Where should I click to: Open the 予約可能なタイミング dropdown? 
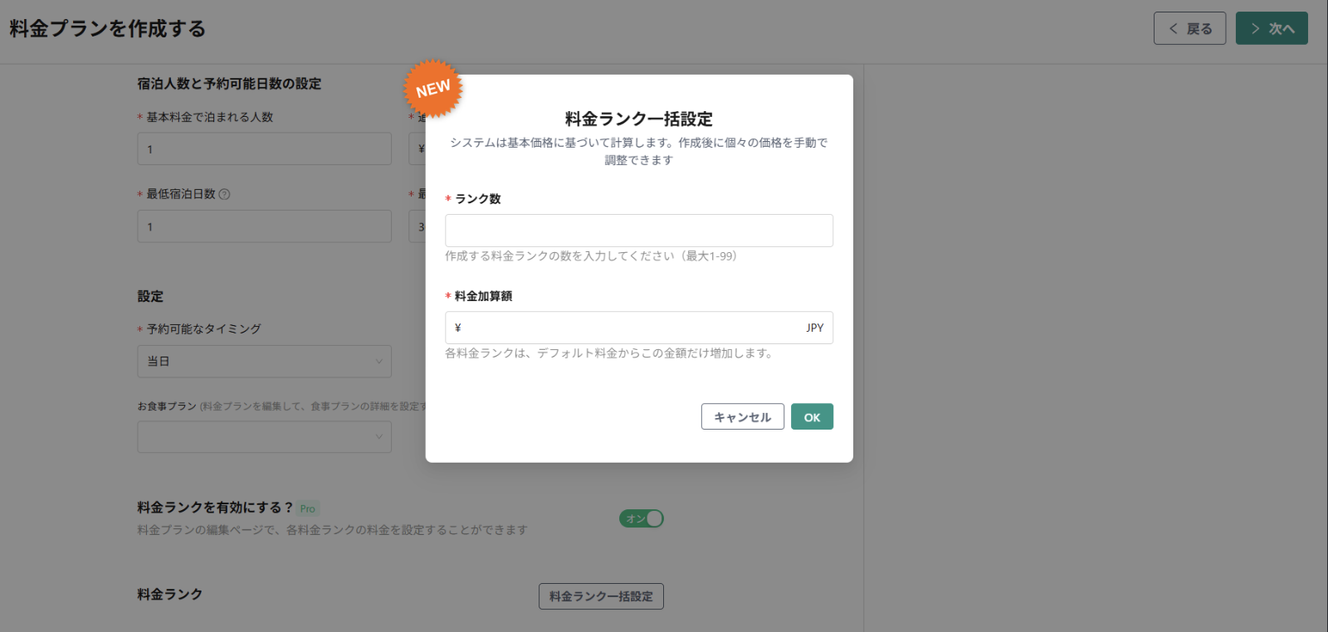pyautogui.click(x=264, y=362)
